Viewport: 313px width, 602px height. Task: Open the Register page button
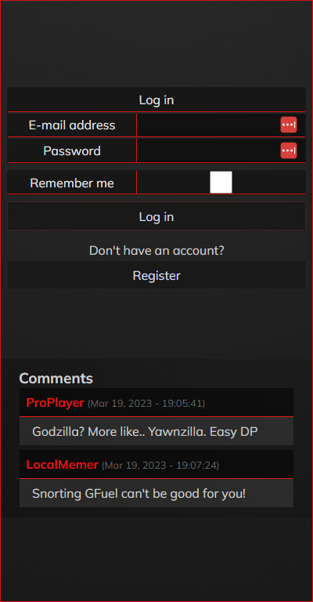tap(156, 275)
